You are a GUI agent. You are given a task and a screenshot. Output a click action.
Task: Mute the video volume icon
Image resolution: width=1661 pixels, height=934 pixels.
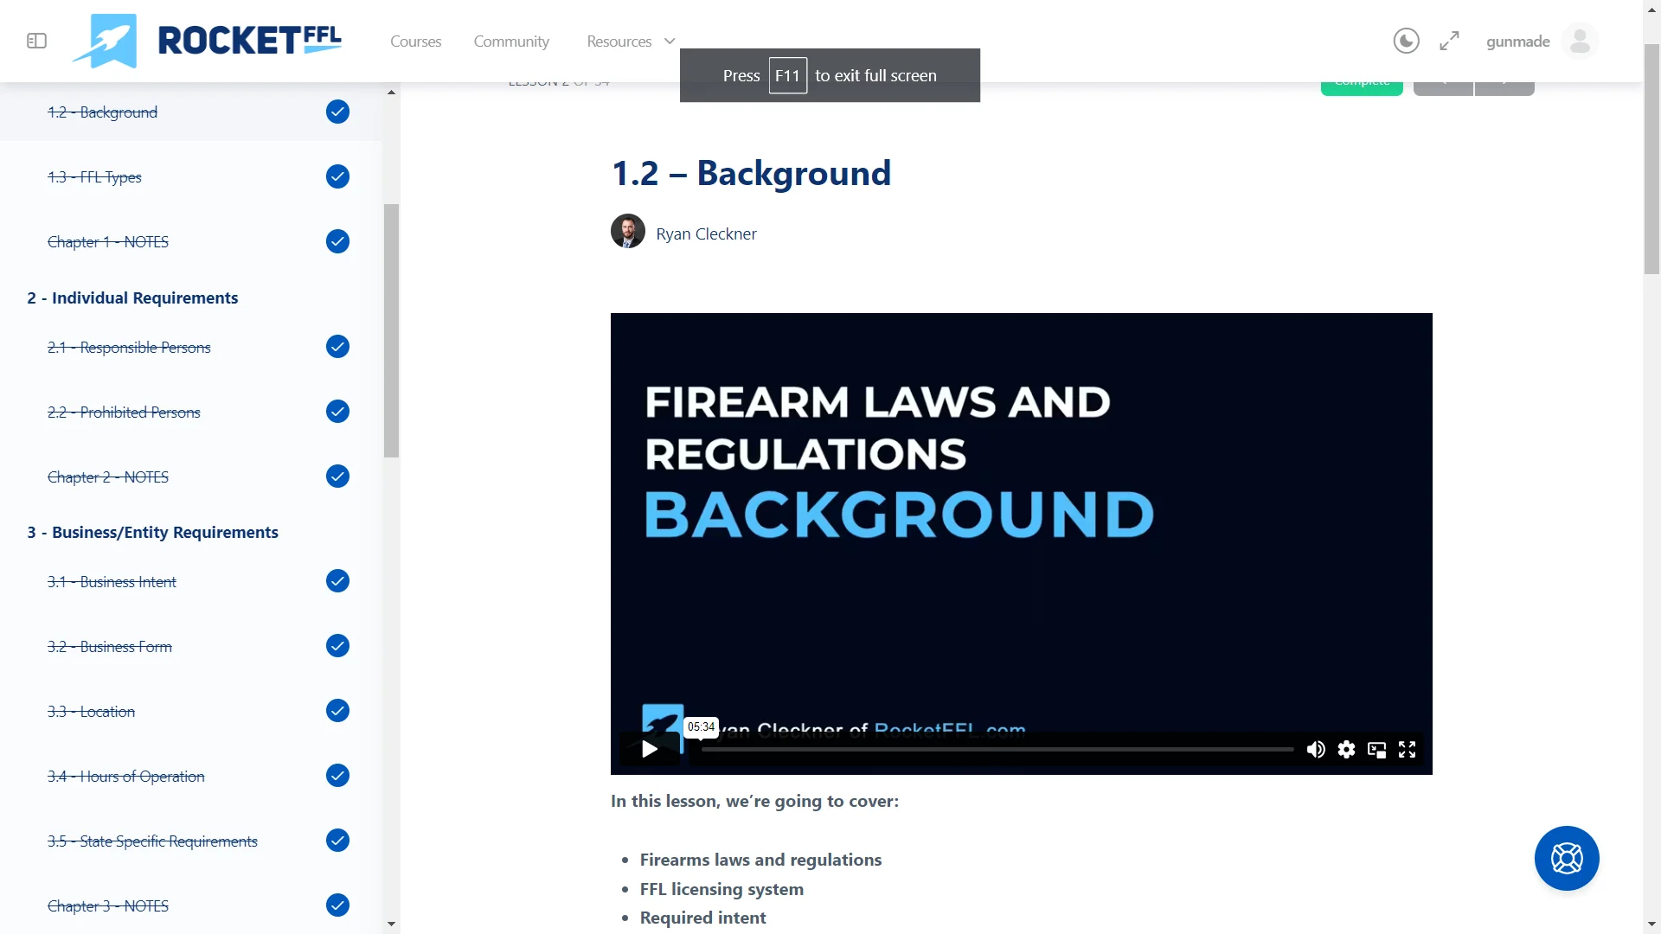click(x=1316, y=749)
